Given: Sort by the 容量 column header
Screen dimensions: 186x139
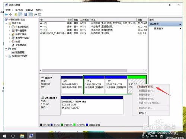Looking at the screenshot, I should 142,20.
